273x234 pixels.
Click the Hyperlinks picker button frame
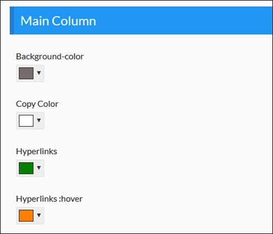[30, 168]
